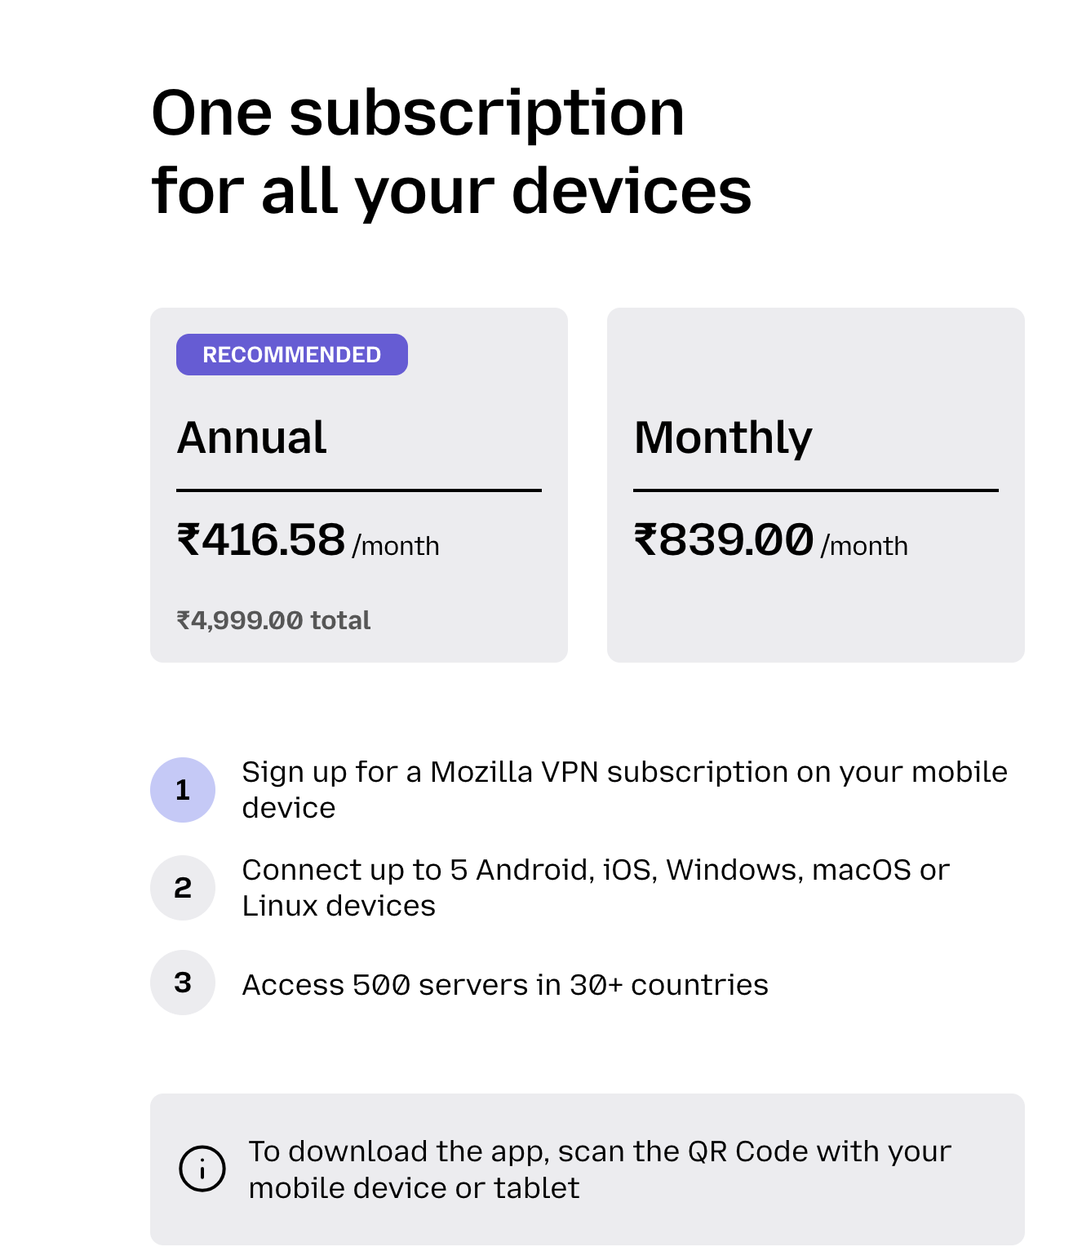Image resolution: width=1082 pixels, height=1260 pixels.
Task: Click the RECOMMENDED badge
Action: tap(291, 355)
